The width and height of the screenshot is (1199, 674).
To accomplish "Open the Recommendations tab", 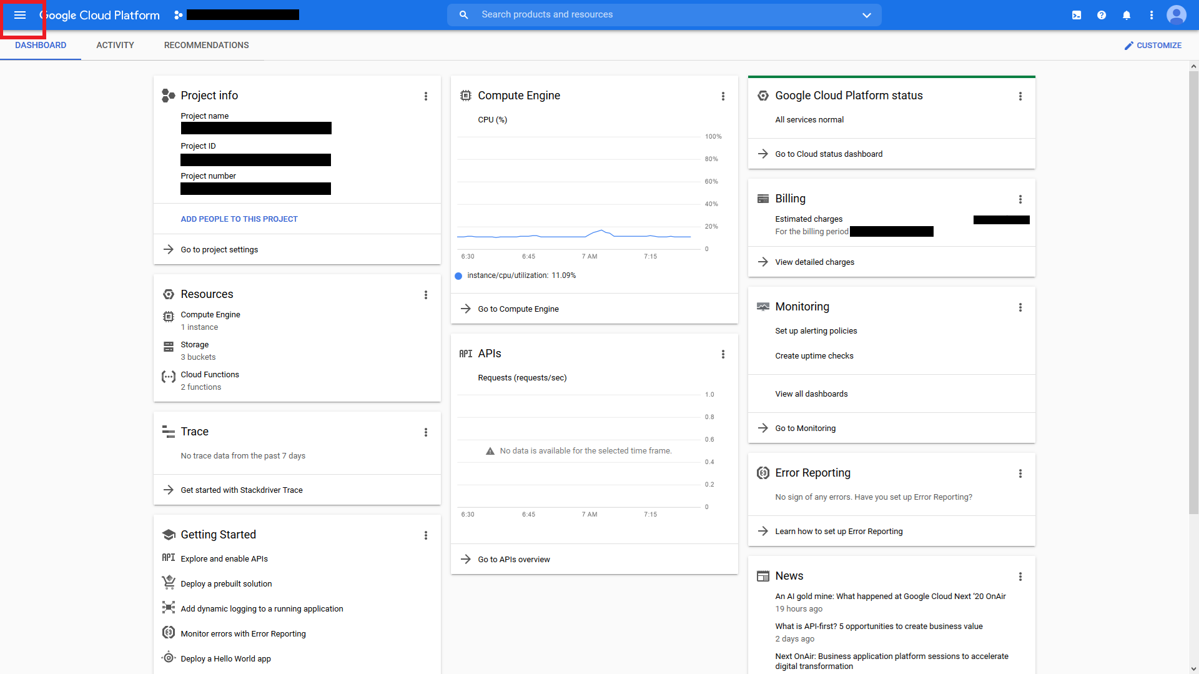I will click(207, 45).
